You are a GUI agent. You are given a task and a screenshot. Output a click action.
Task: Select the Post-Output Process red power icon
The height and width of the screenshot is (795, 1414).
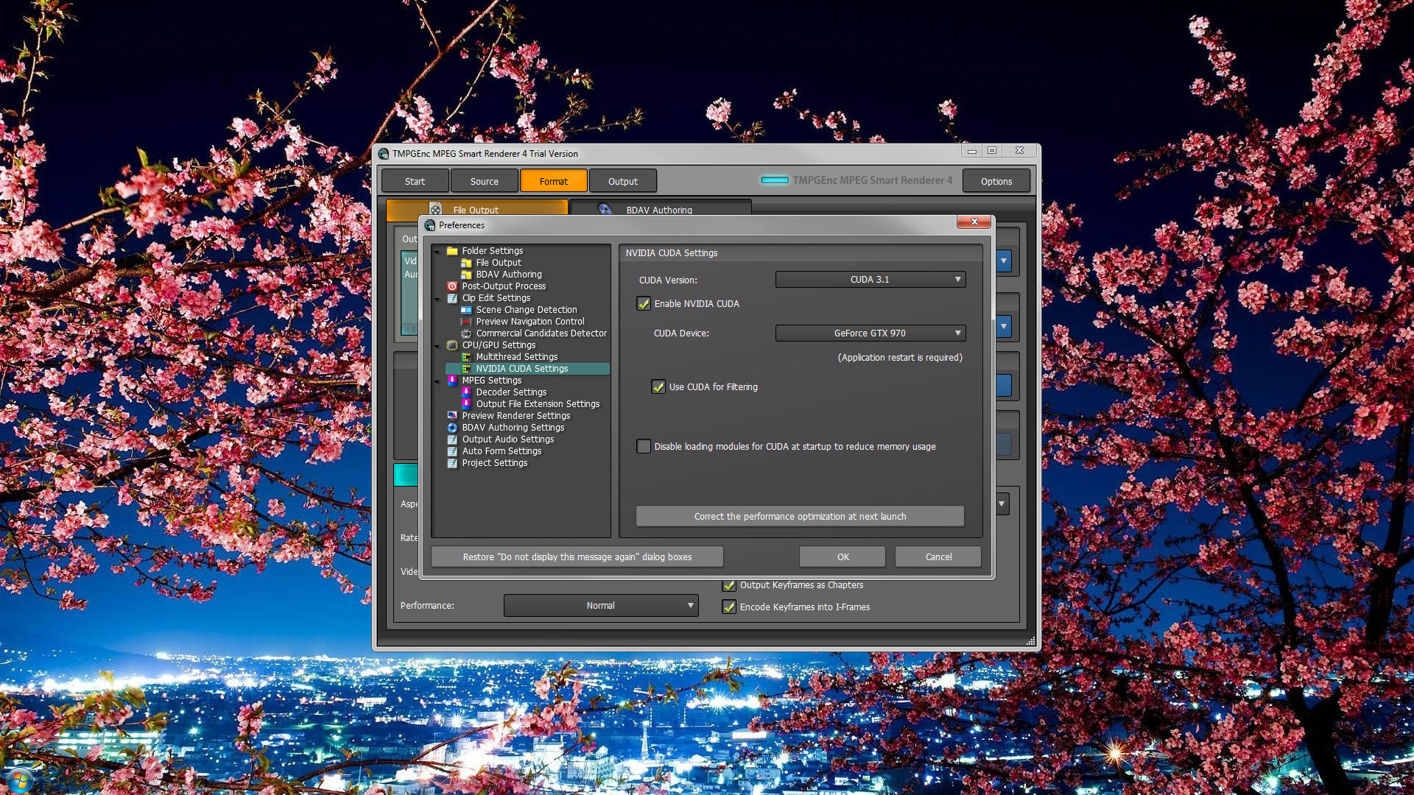pos(452,286)
